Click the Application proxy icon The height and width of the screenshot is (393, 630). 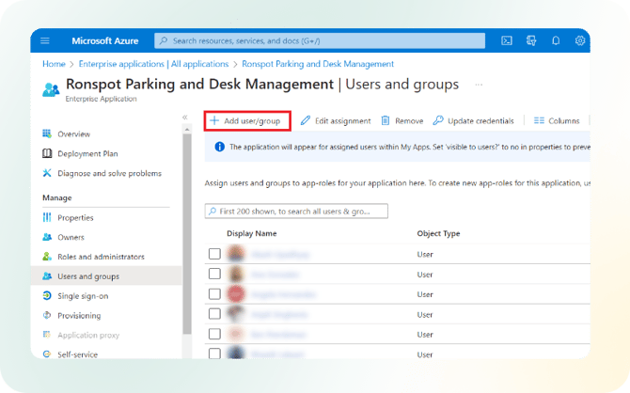click(x=47, y=335)
